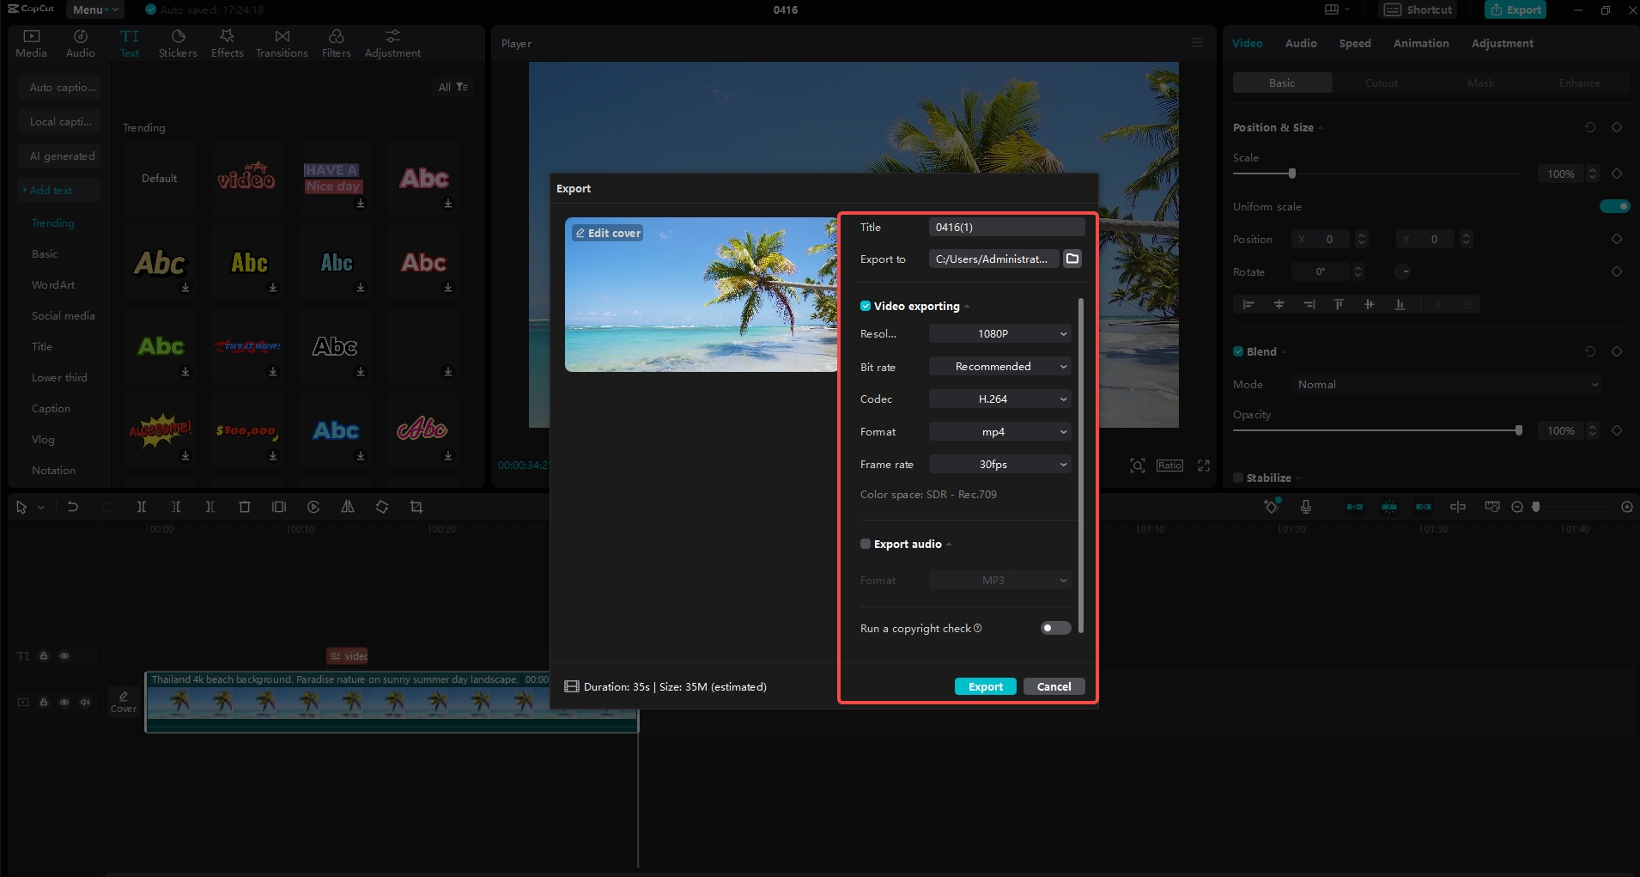
Task: Open the Codec dropdown showing H.264
Action: coord(999,399)
